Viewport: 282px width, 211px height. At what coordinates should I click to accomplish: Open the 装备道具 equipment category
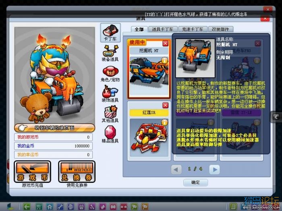(110, 53)
